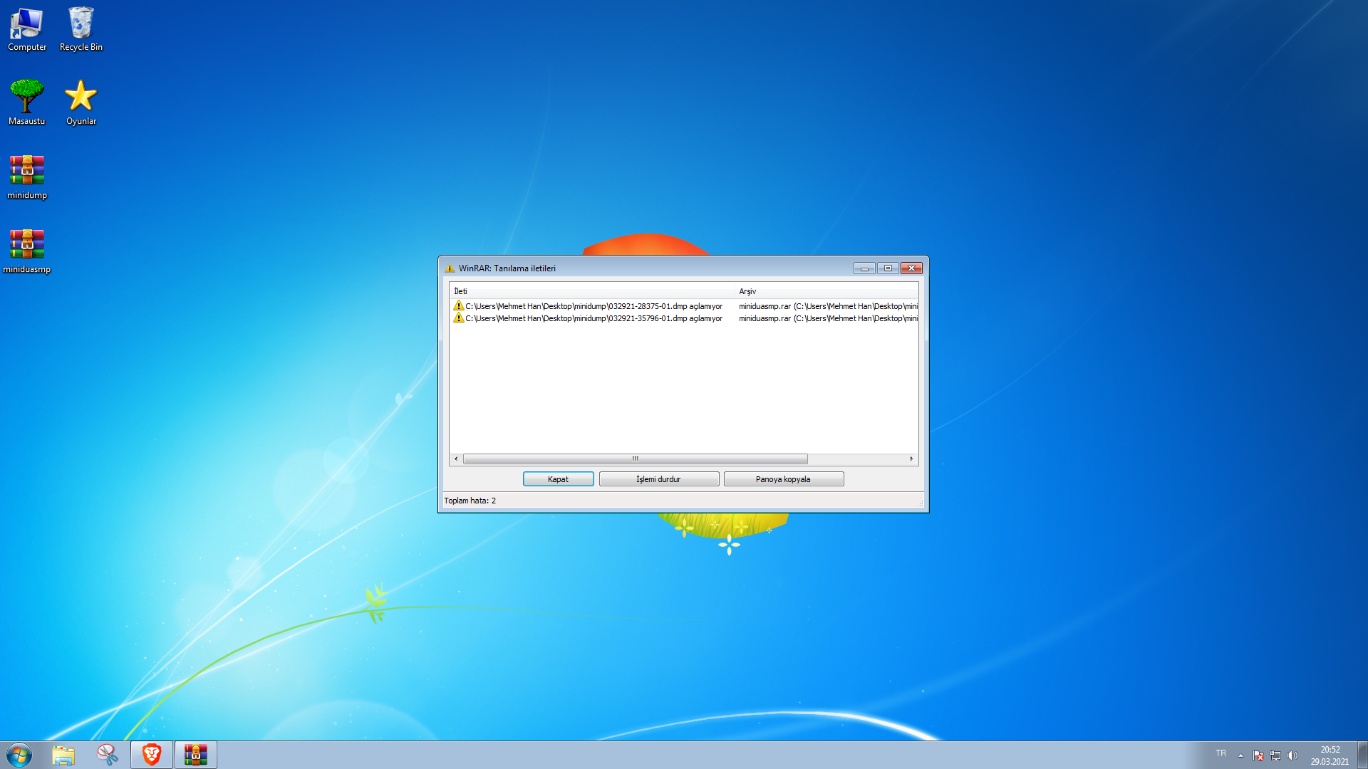1368x769 pixels.
Task: Click Panoya kopyala button
Action: point(783,479)
